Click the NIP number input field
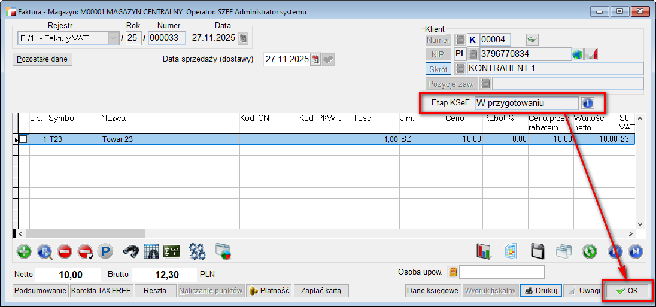 click(x=525, y=54)
